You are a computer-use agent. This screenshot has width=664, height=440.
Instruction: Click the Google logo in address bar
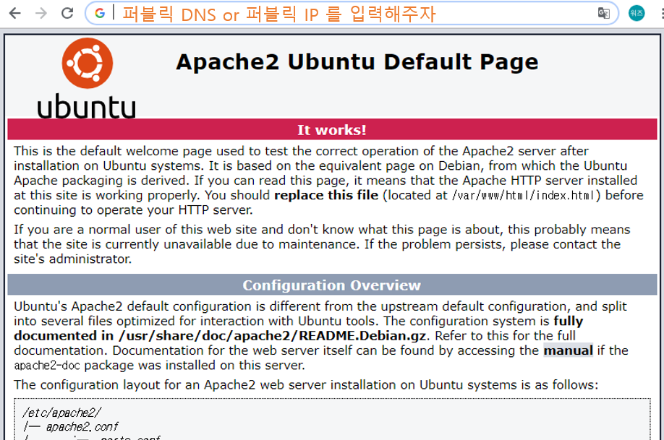click(x=100, y=14)
